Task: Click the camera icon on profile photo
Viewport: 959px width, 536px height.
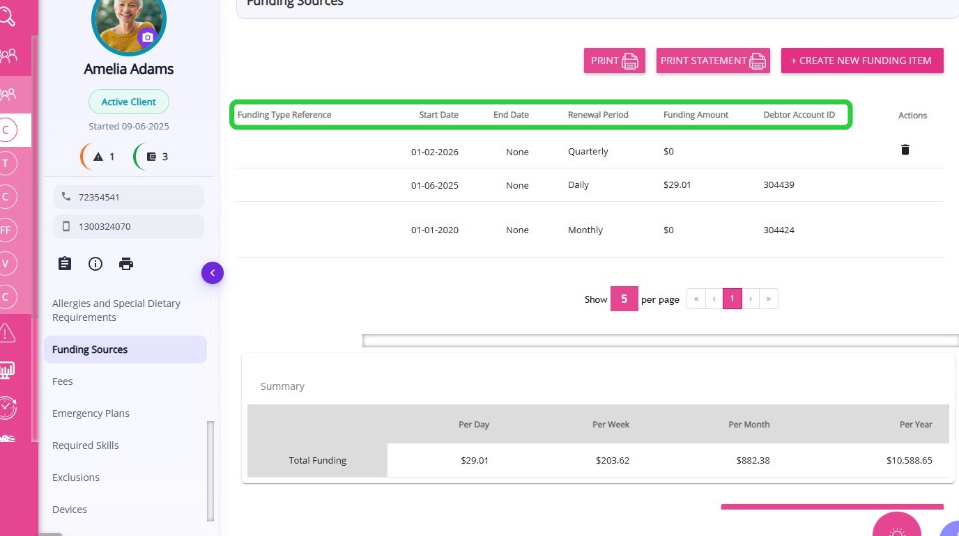Action: 146,37
